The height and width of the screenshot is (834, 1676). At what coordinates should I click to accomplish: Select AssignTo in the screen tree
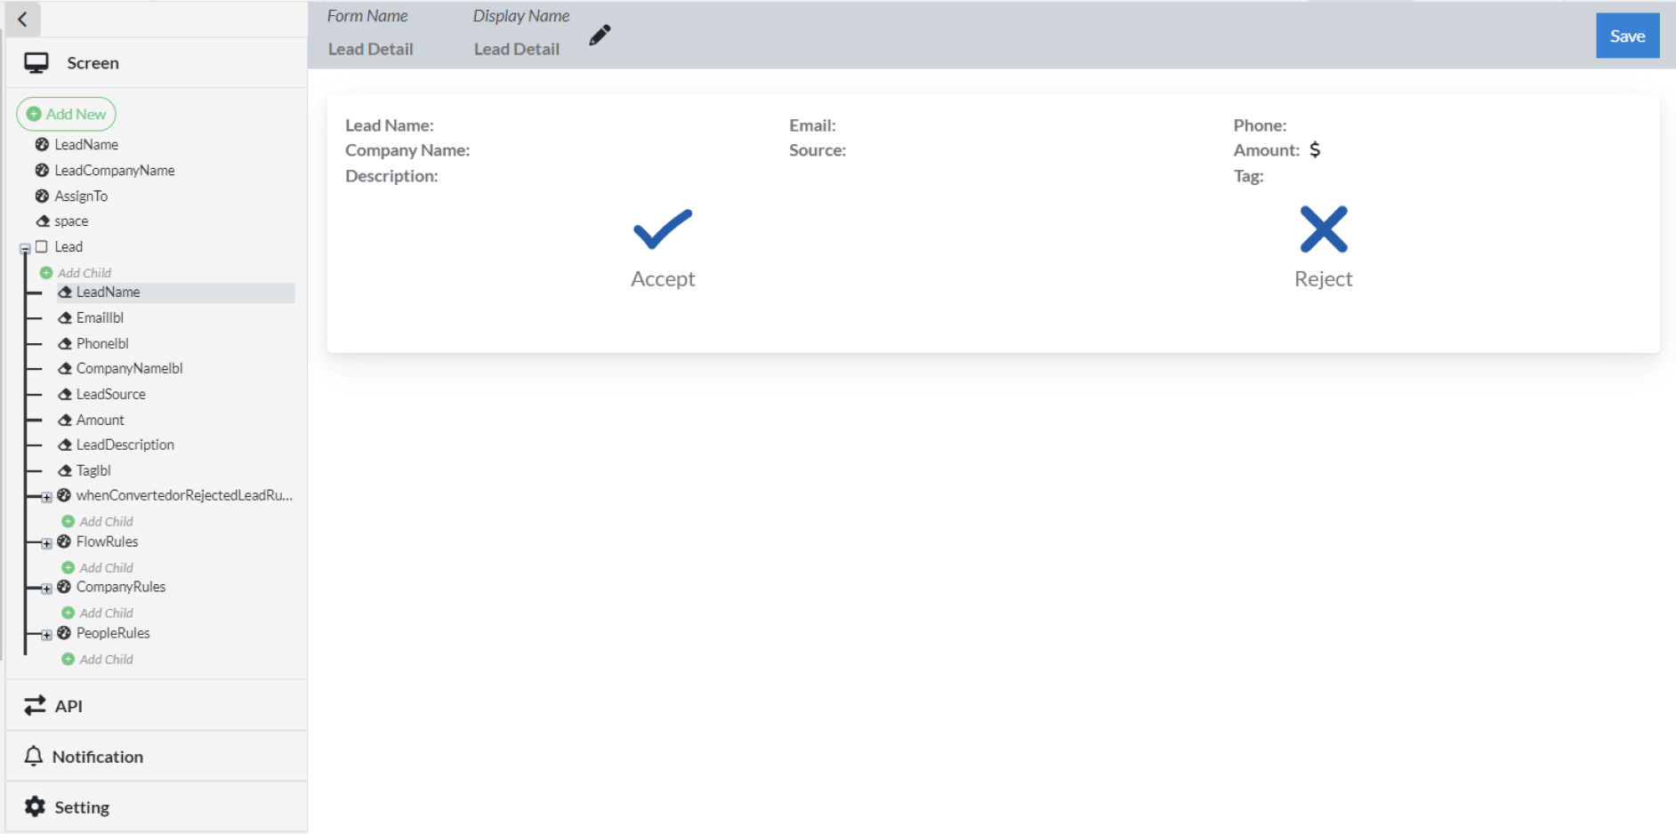[80, 196]
